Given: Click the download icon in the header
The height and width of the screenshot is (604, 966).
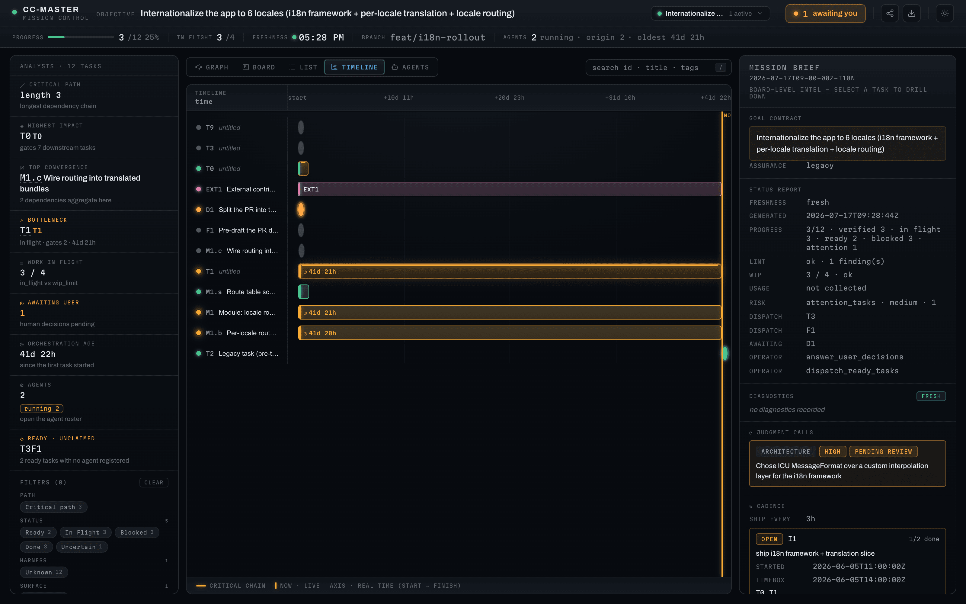Looking at the screenshot, I should click(x=912, y=14).
